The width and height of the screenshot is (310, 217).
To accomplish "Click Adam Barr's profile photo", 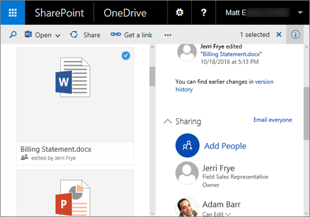I will tap(187, 207).
